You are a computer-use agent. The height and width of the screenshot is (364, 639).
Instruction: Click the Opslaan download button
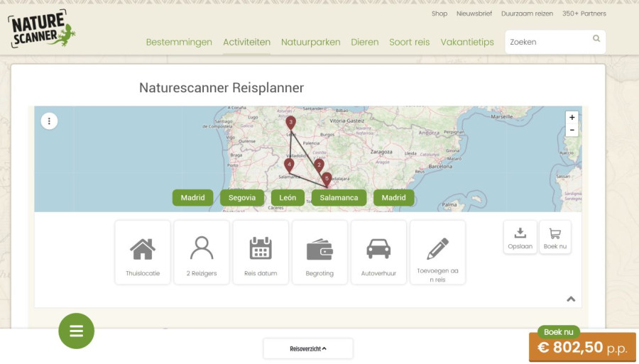click(520, 238)
